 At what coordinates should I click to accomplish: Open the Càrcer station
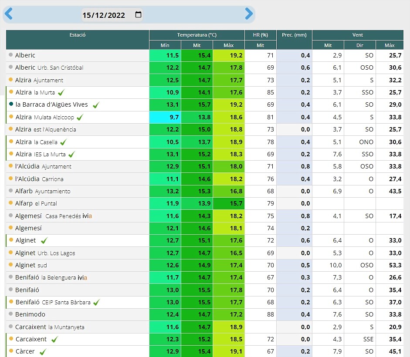[25, 351]
